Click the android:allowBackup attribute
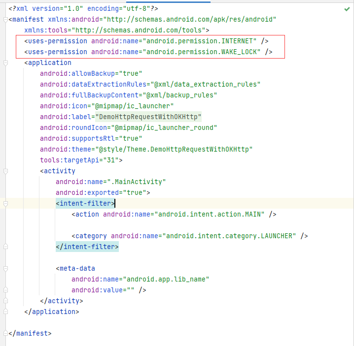Viewport: 354px width, 346px height. [91, 73]
